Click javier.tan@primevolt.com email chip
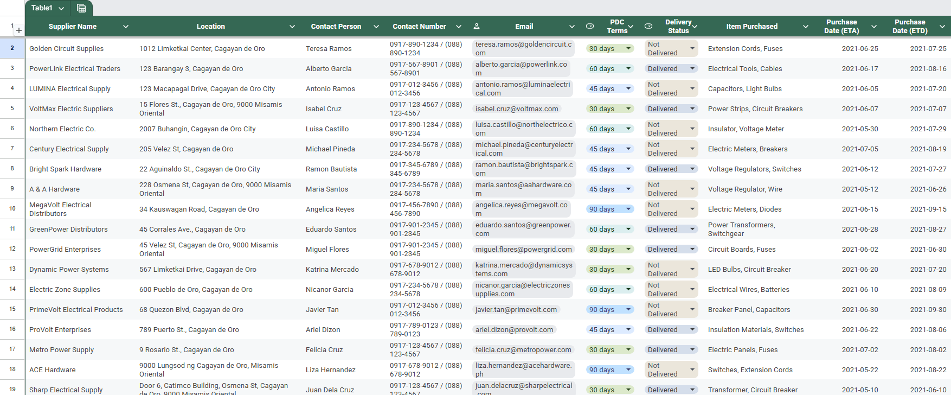The image size is (951, 395). point(516,309)
